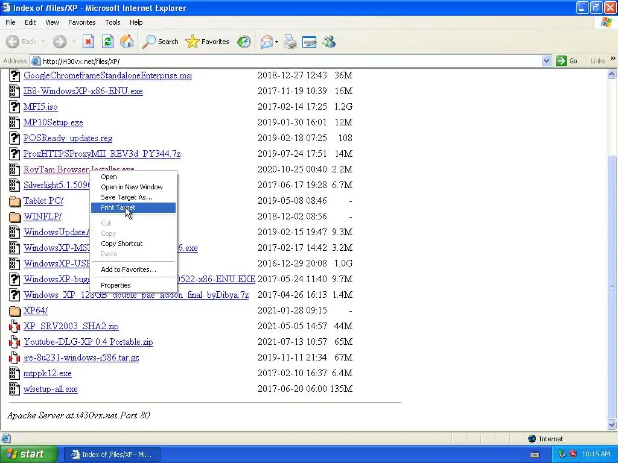
Task: Click the binary file icon beside MP10Setup.exe
Action: pyautogui.click(x=14, y=122)
